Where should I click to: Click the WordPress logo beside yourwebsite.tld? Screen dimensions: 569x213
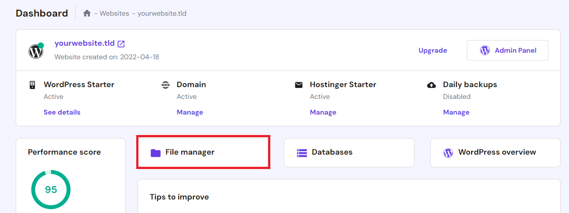36,51
